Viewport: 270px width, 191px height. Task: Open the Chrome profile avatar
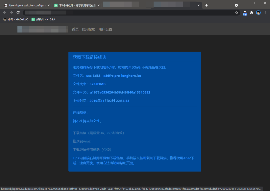click(x=258, y=13)
